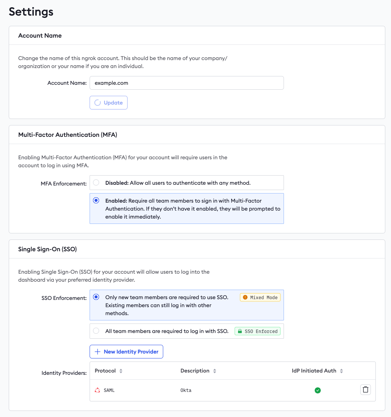Click the orange warning icon in Mixed Mode badge
This screenshot has height=417, width=391.
(x=245, y=297)
